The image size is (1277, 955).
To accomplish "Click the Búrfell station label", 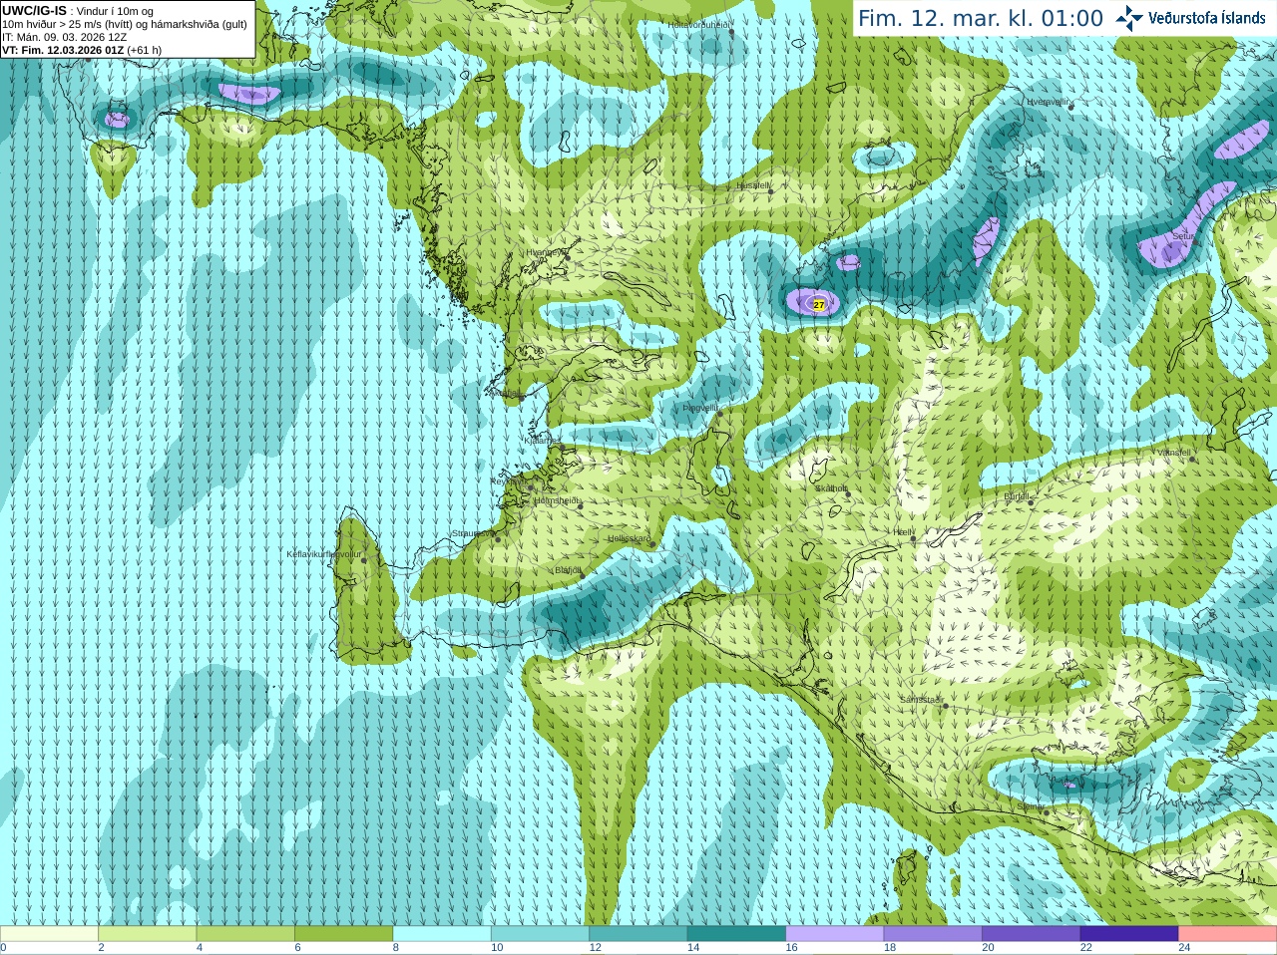I will [x=1017, y=495].
